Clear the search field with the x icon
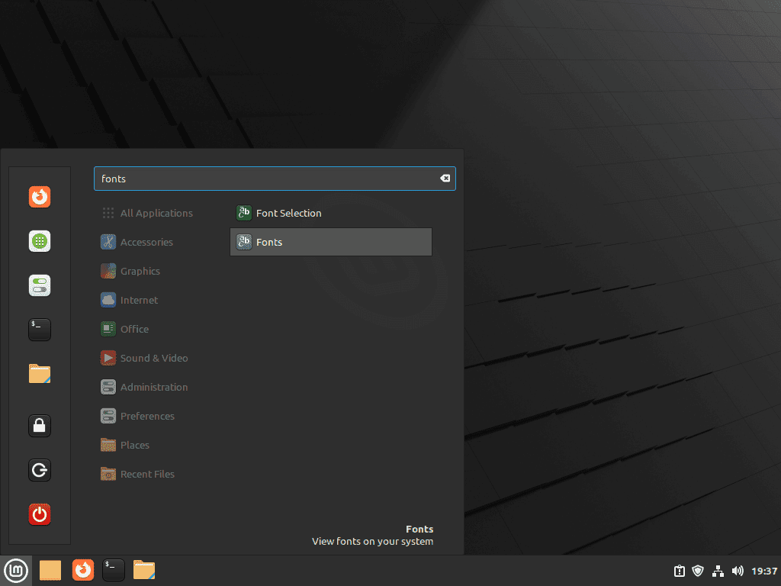 445,178
